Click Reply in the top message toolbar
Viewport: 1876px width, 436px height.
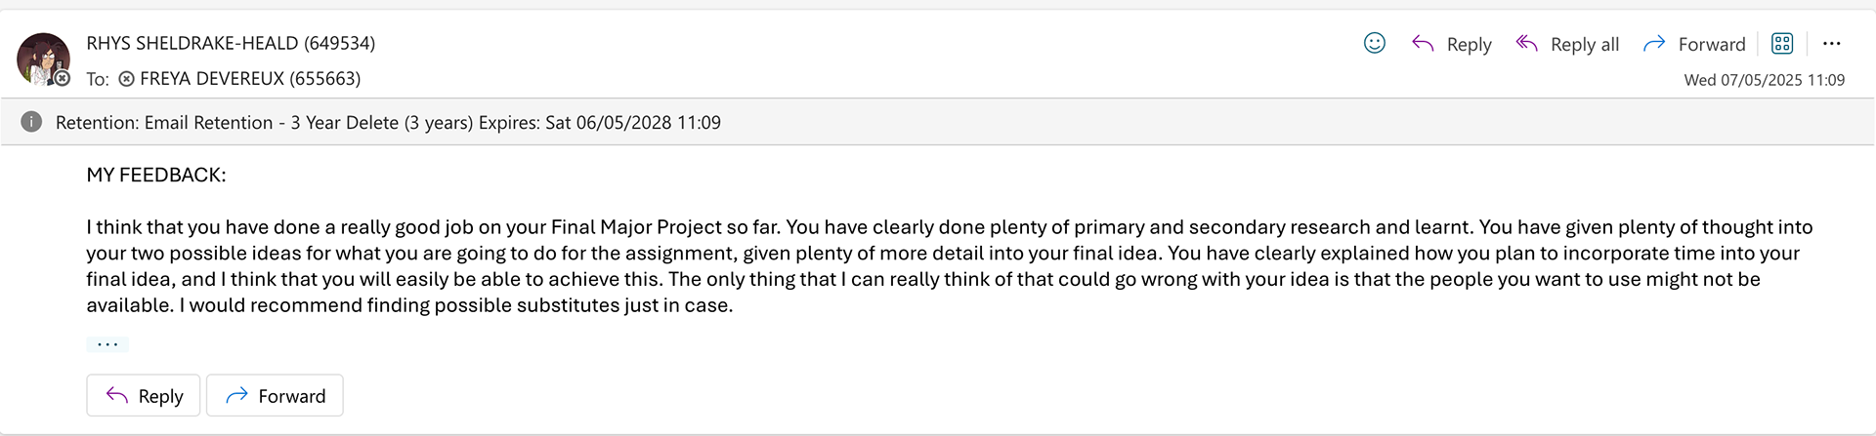click(x=1452, y=44)
